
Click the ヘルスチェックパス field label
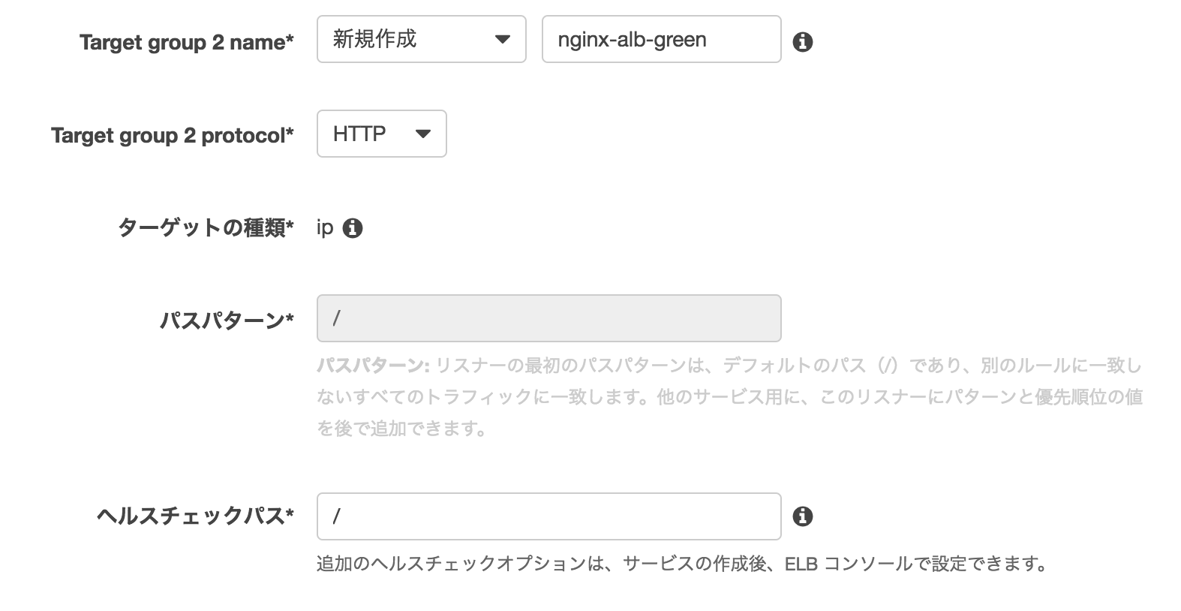click(x=195, y=516)
